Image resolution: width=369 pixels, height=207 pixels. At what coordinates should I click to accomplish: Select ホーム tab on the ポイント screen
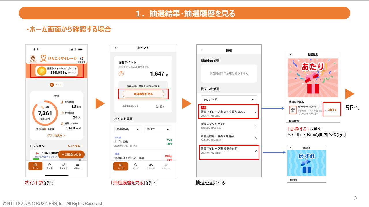pyautogui.click(x=121, y=166)
